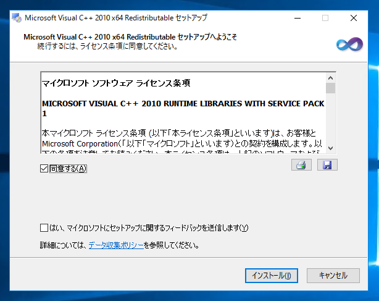Click the マイクロソフト ソフトウェア ライセンス条項 heading
Viewport: 379px width, 301px height.
pyautogui.click(x=116, y=83)
